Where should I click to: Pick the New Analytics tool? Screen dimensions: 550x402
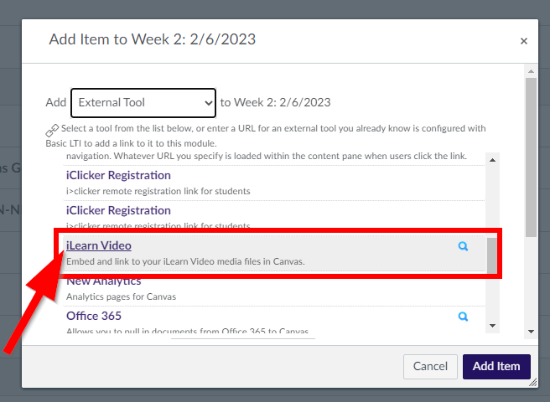[103, 281]
